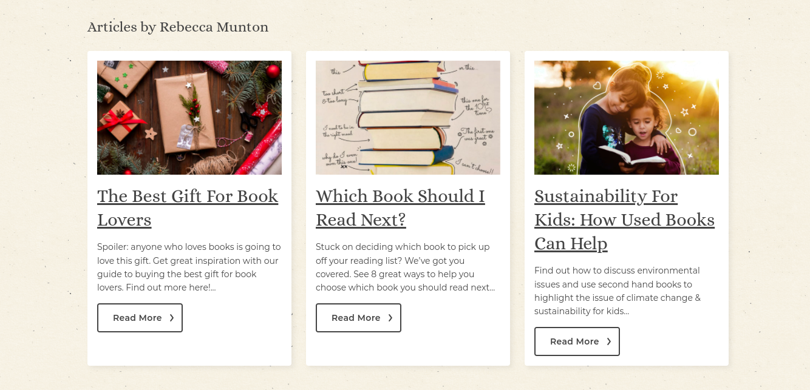Open The Best Gift For Book Lovers article title
Screen dimensions: 810x390
pyautogui.click(x=188, y=208)
